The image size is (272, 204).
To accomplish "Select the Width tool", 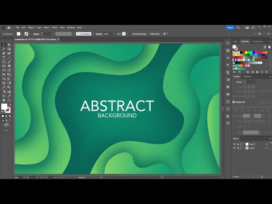I will 4,75.
